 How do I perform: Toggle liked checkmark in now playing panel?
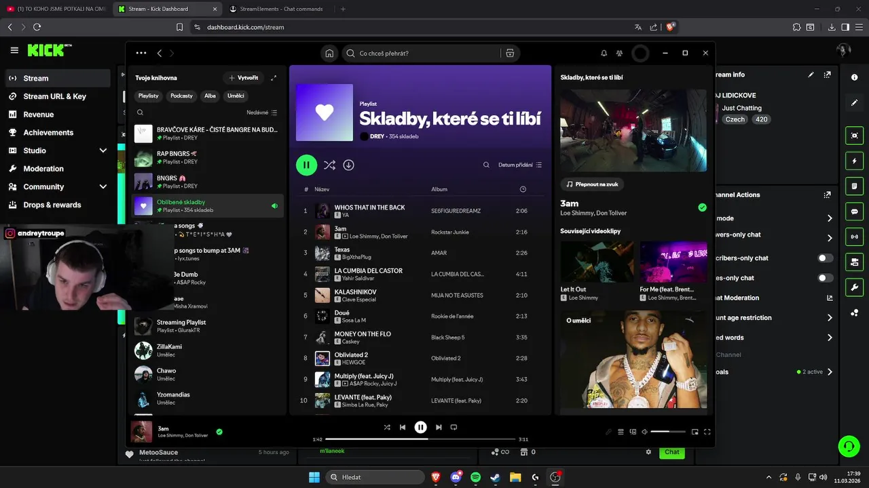[702, 207]
